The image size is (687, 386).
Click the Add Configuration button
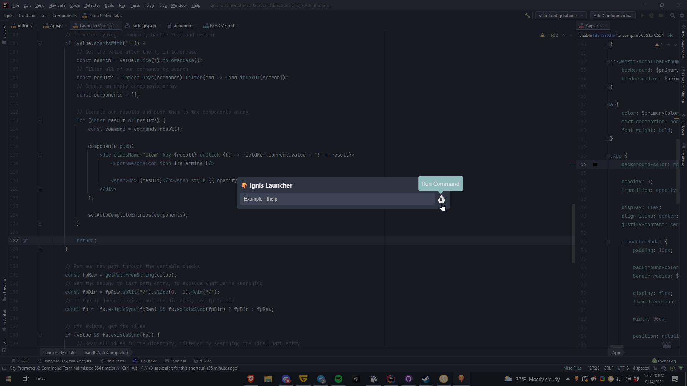coord(613,15)
